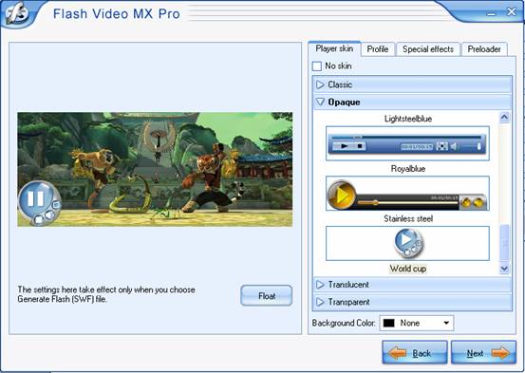Click the orange right arrow on Next button

(500, 353)
